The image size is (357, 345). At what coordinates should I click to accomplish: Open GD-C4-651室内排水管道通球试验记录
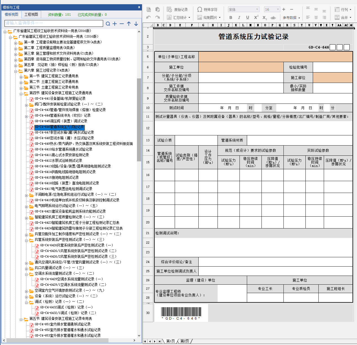click(x=63, y=324)
